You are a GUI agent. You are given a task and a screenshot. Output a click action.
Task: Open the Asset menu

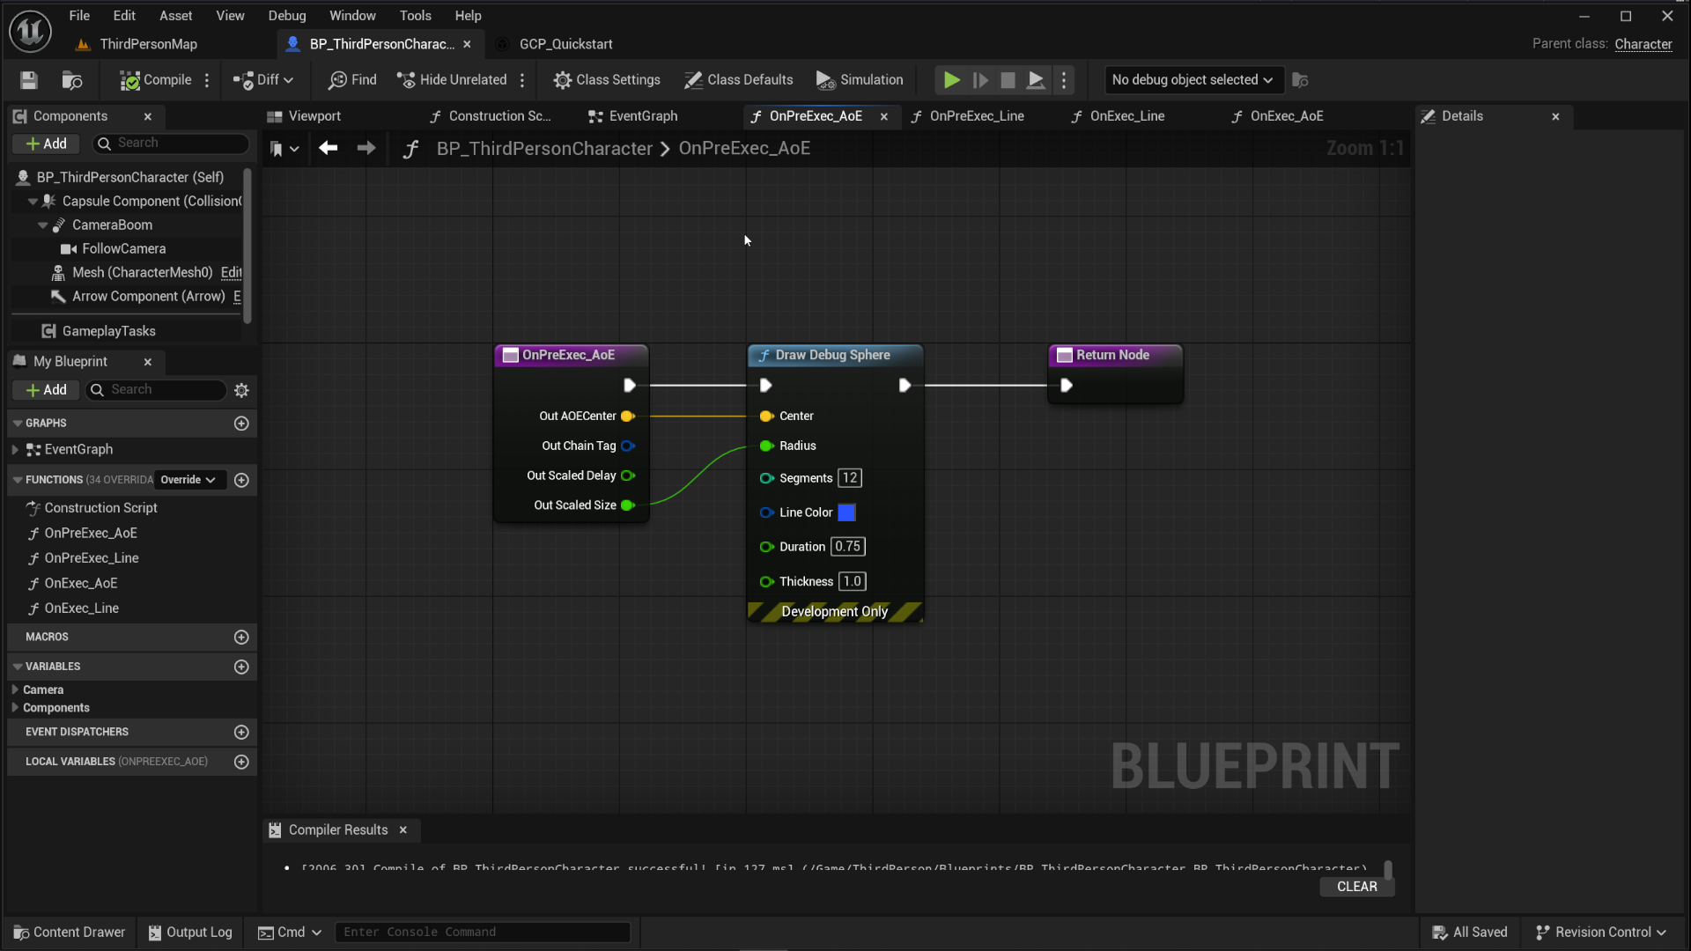[x=175, y=16]
